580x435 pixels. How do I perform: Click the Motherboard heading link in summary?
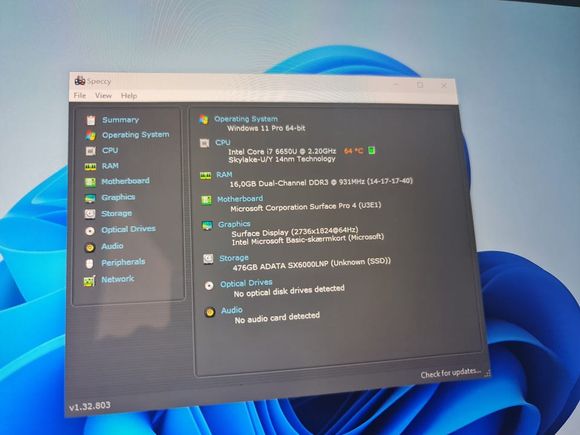[x=240, y=199]
